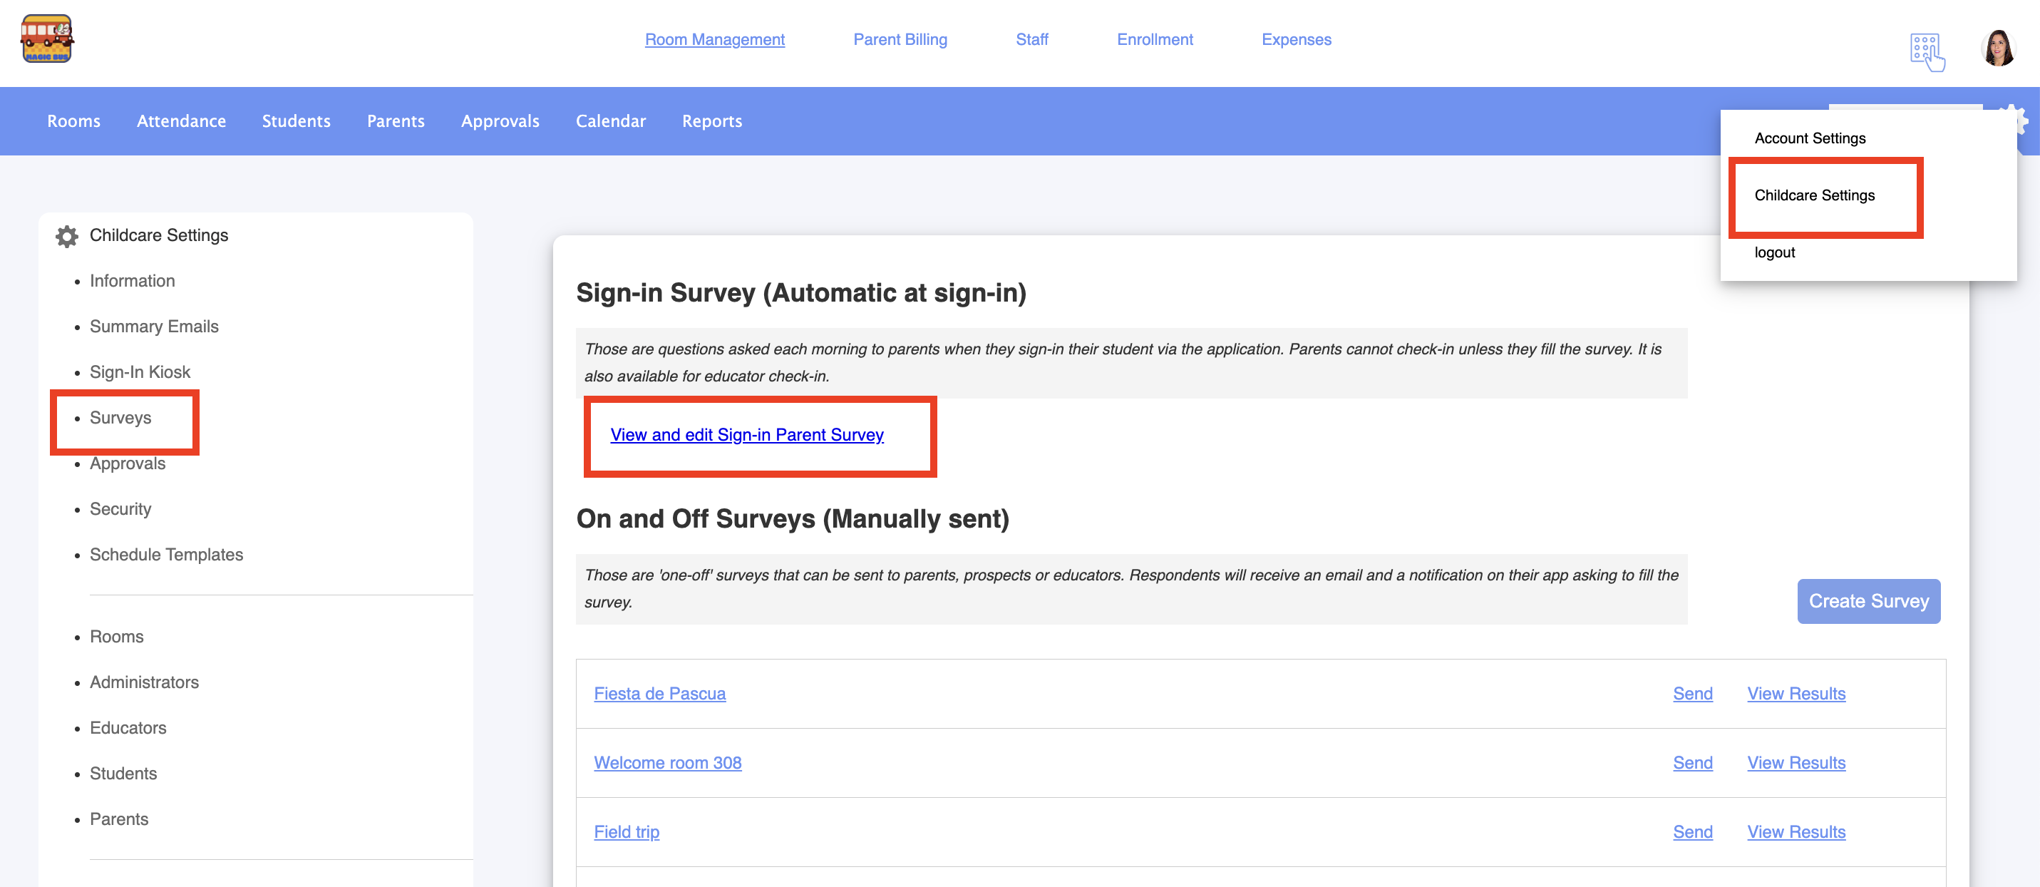
Task: Open the Field trip survey
Action: tap(626, 831)
